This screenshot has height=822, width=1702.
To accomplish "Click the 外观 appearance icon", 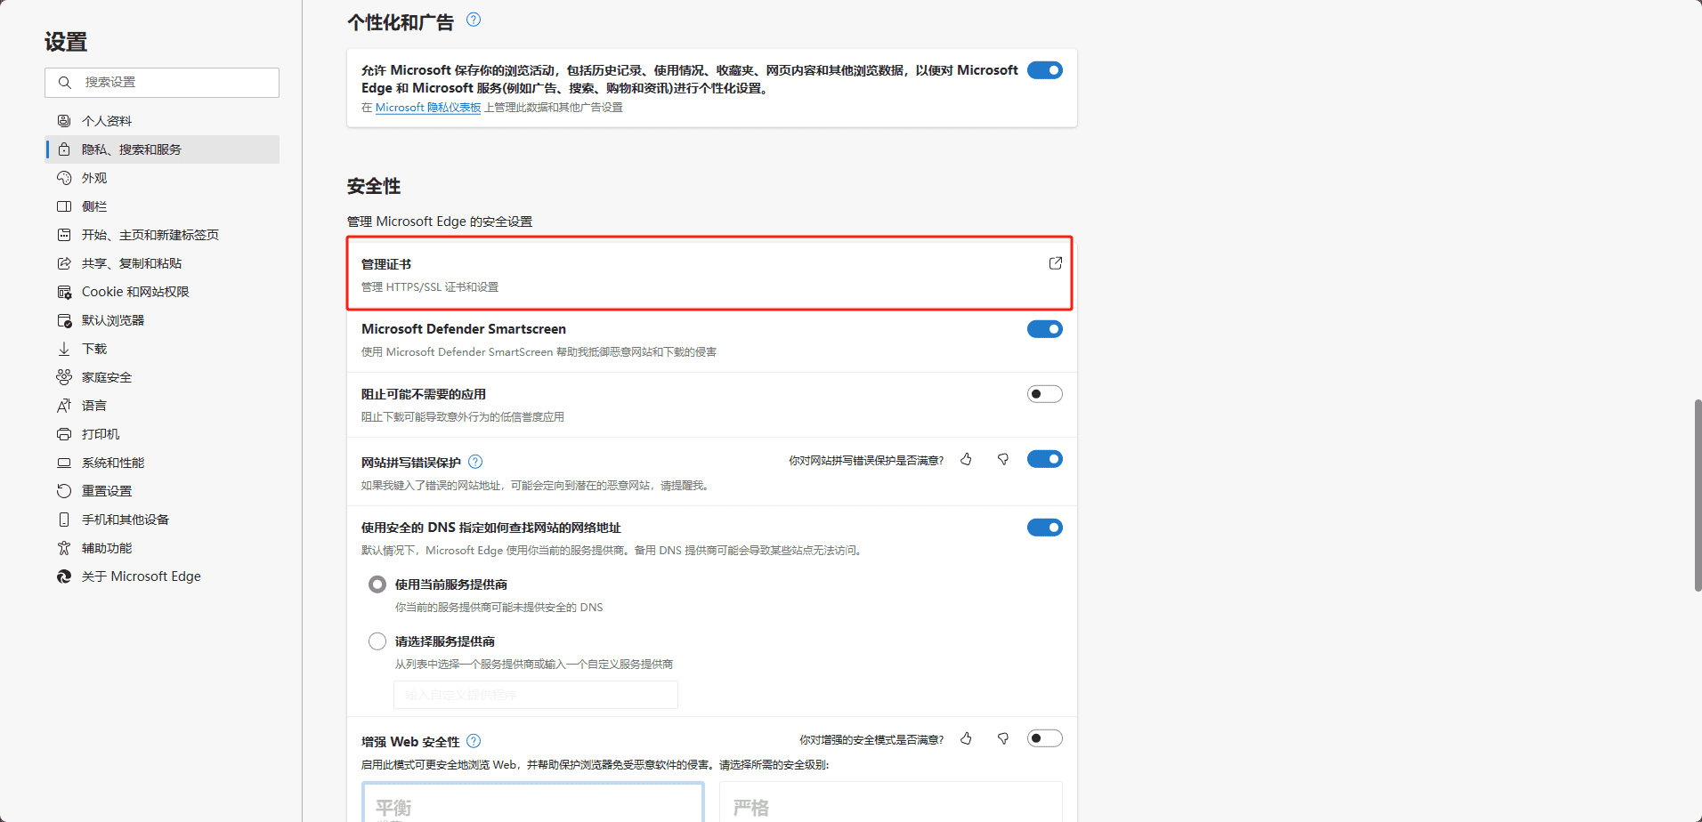I will [x=64, y=178].
